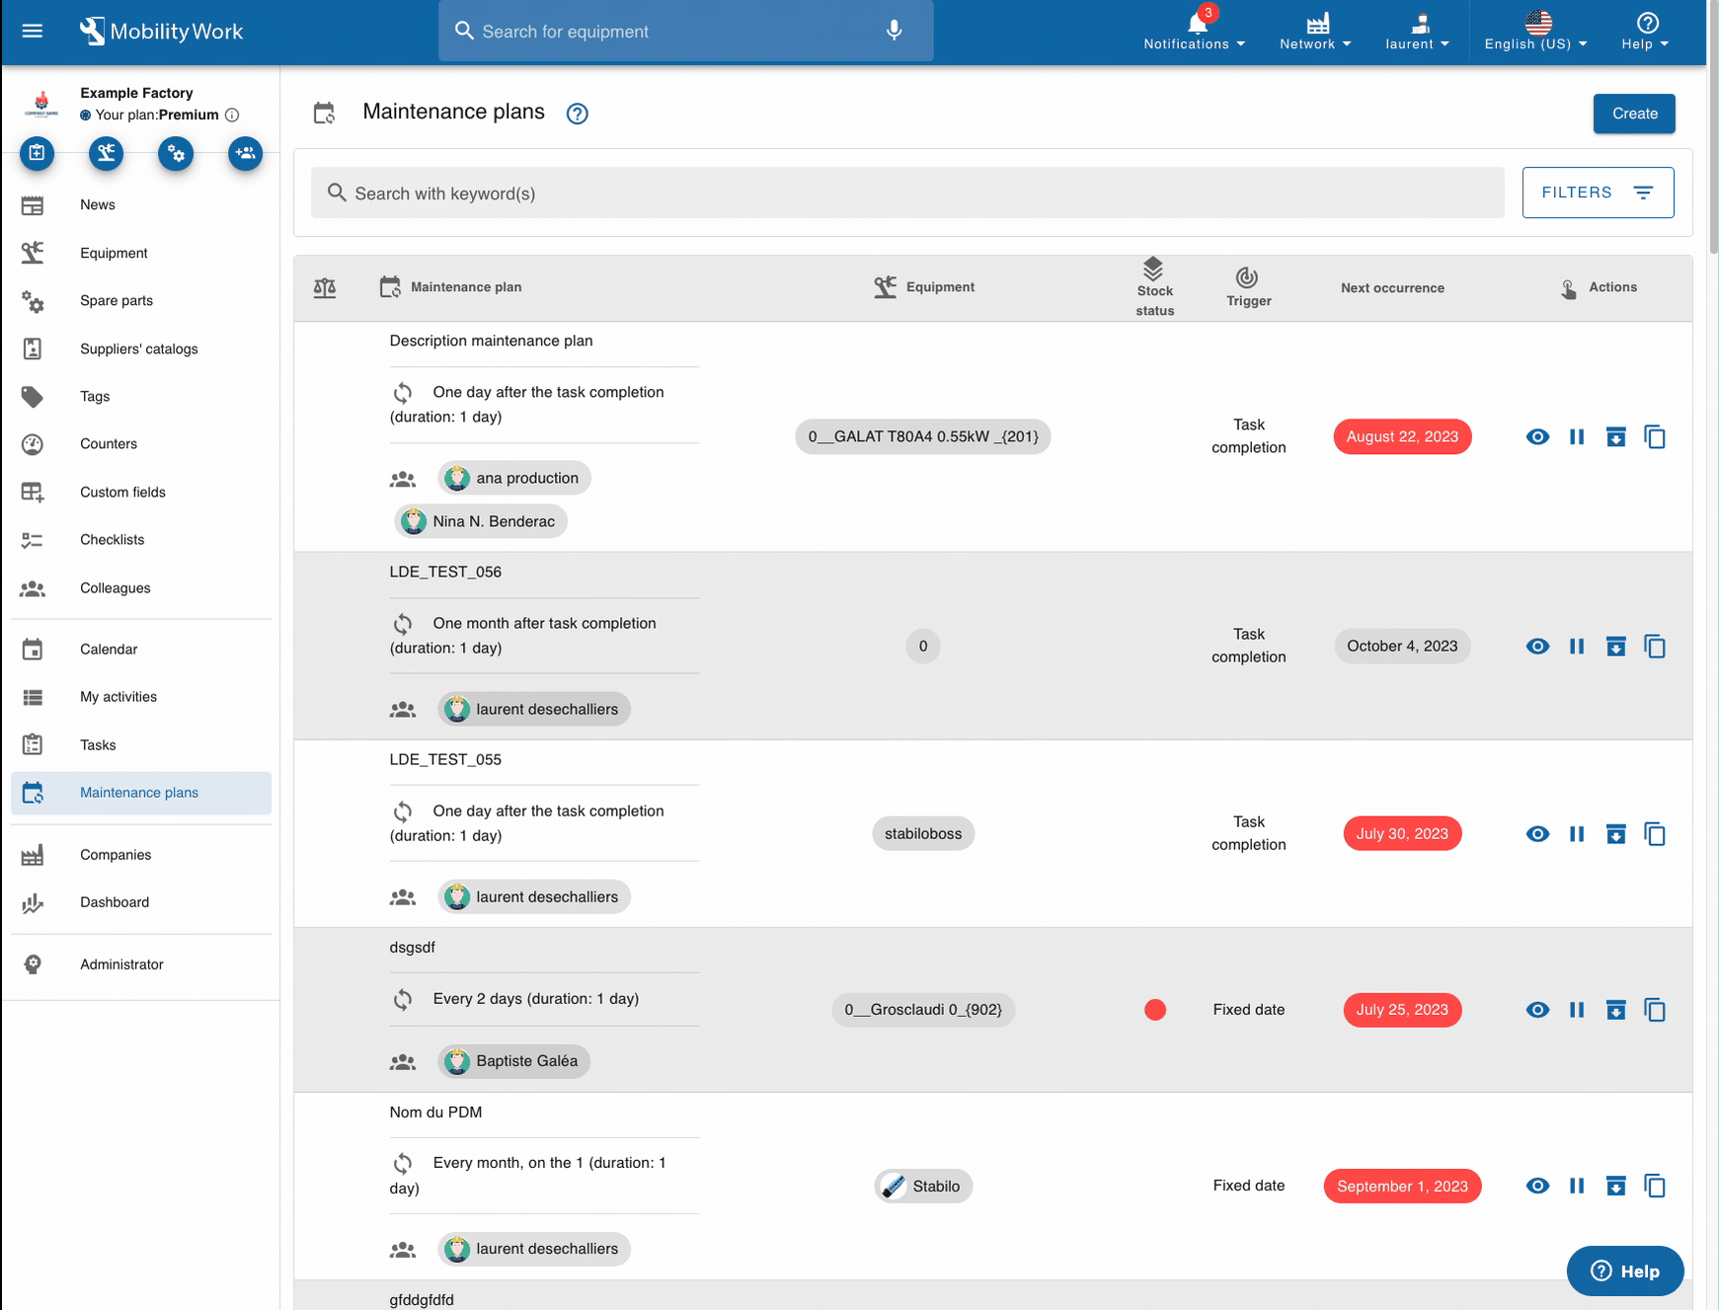Open the FILTERS panel button
1719x1310 pixels.
pos(1598,193)
